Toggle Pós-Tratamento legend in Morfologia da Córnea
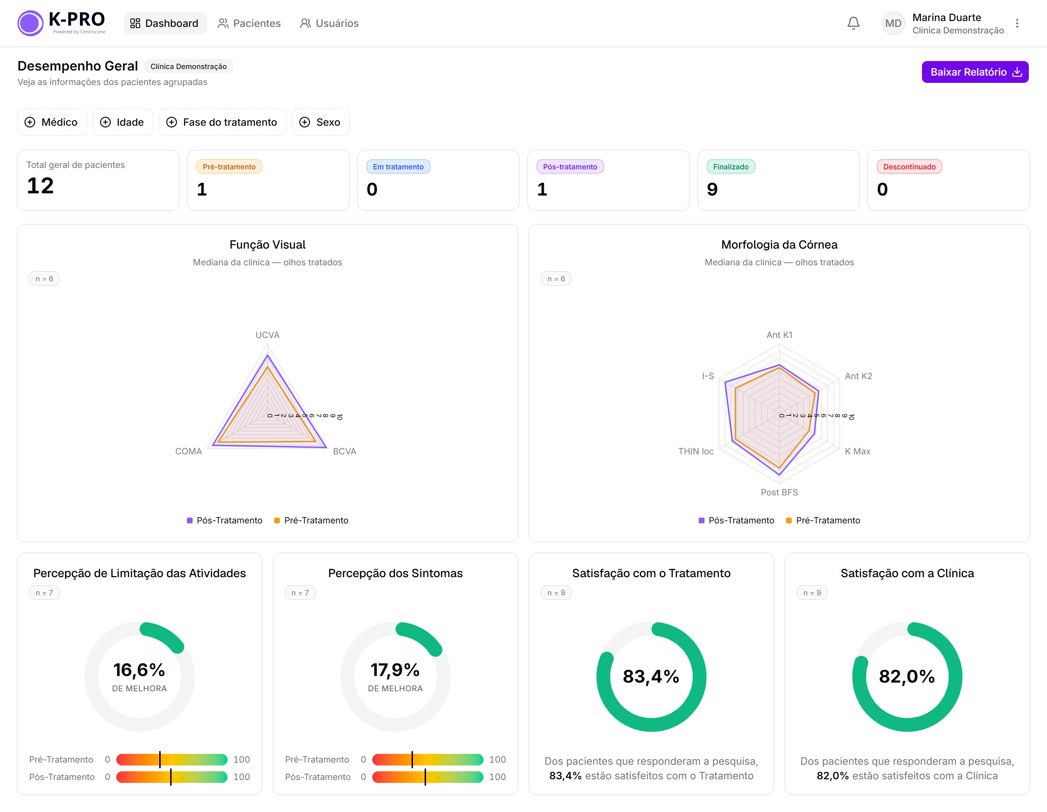This screenshot has width=1047, height=812. coord(736,520)
